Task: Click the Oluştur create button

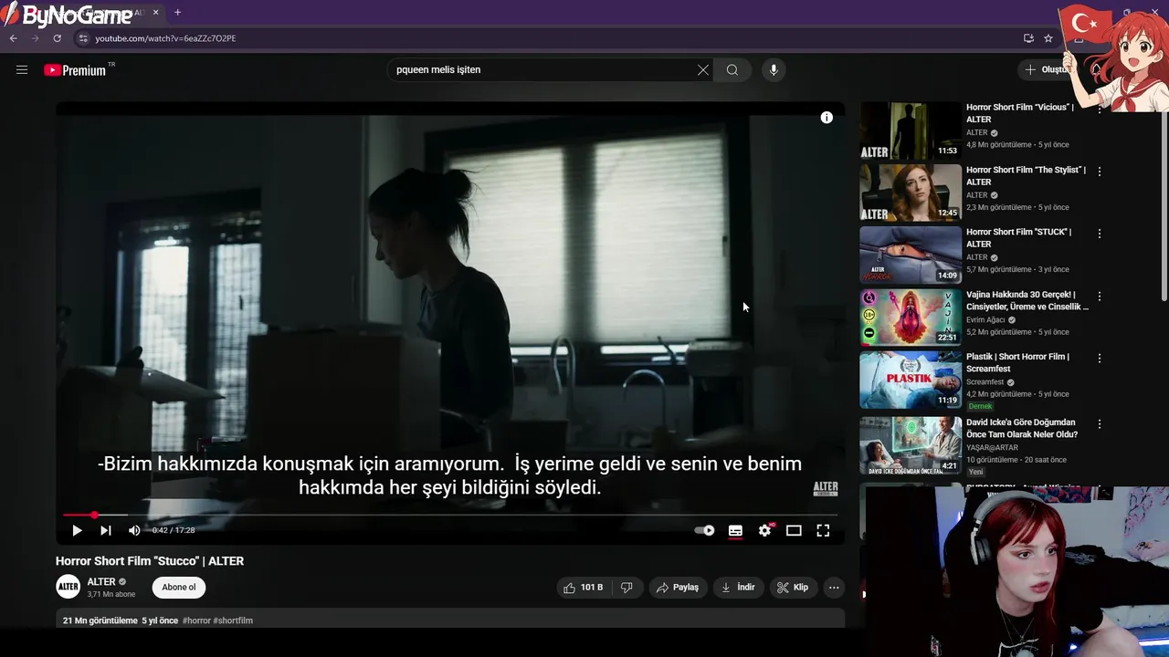Action: 1045,69
